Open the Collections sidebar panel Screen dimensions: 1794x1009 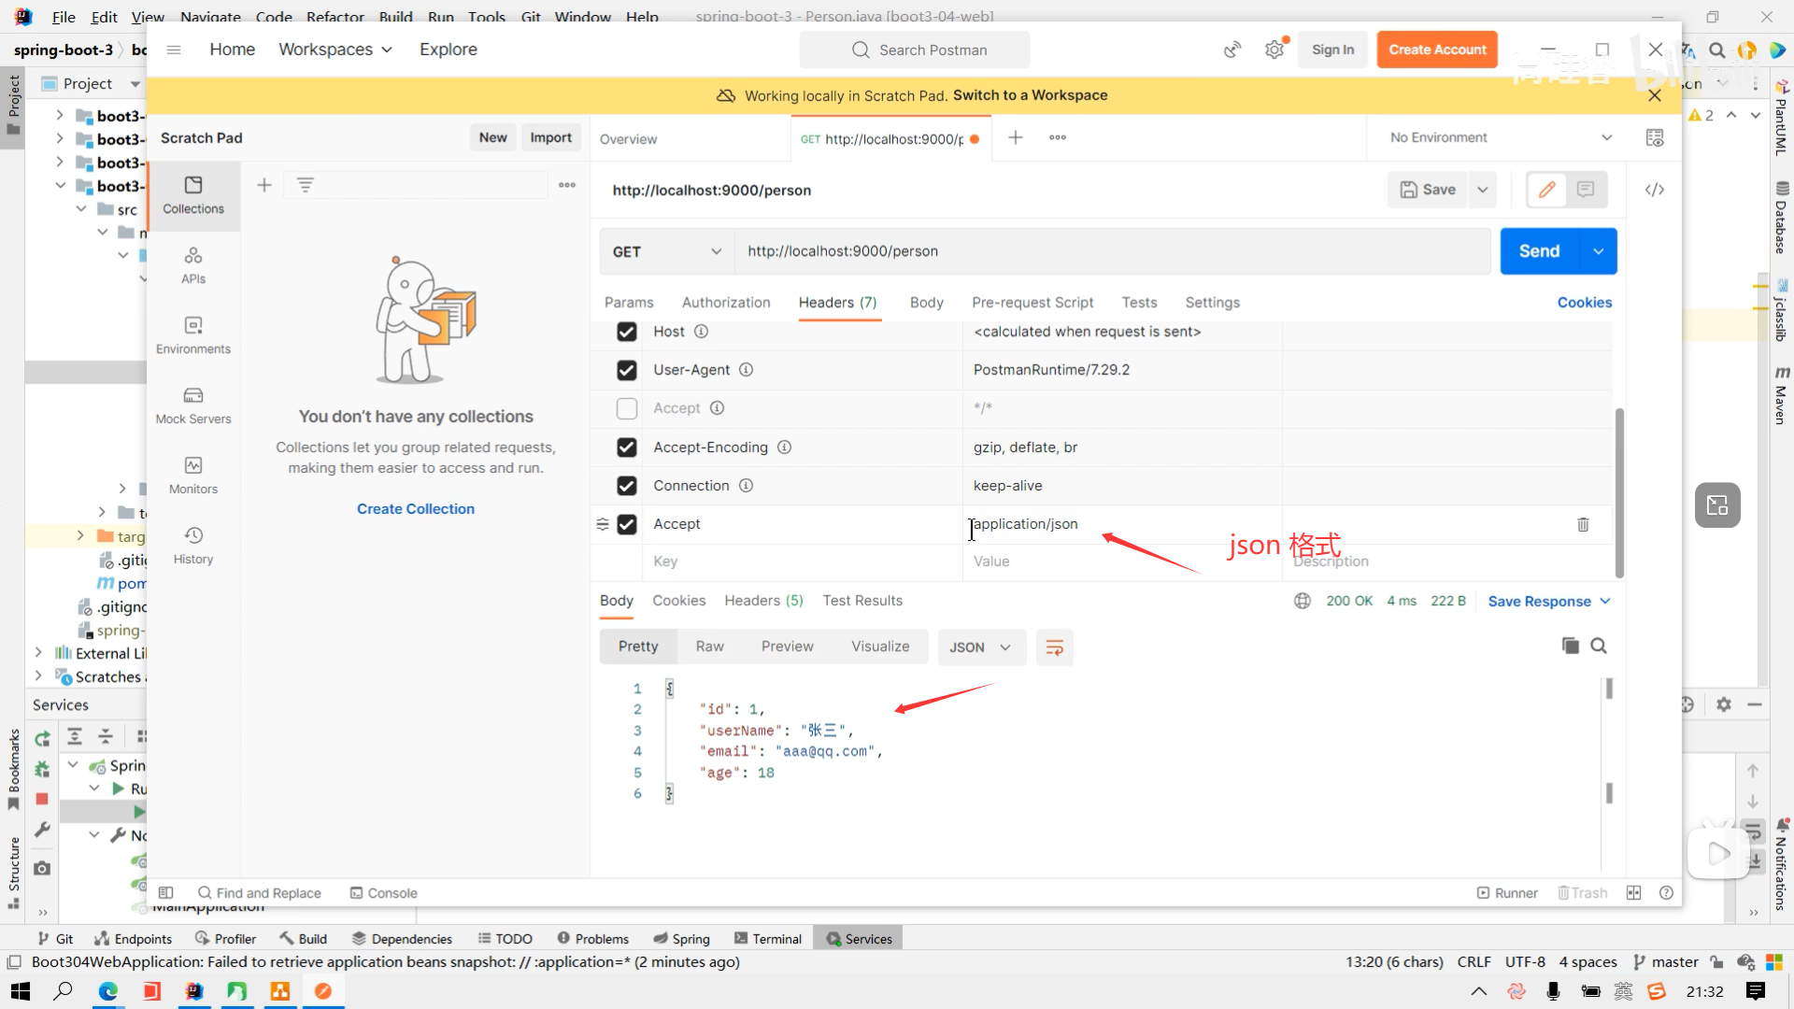click(x=193, y=194)
